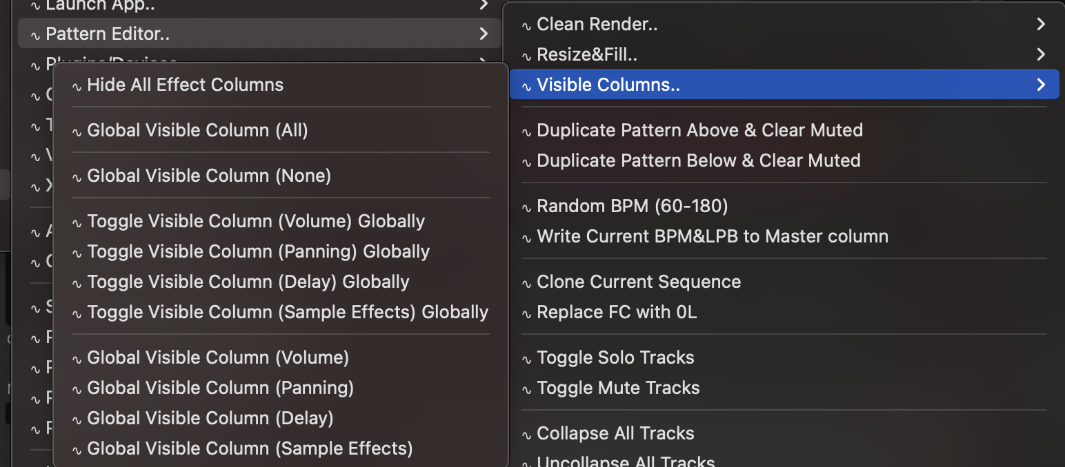
Task: Choose Global Visible Column (All)
Action: click(197, 130)
